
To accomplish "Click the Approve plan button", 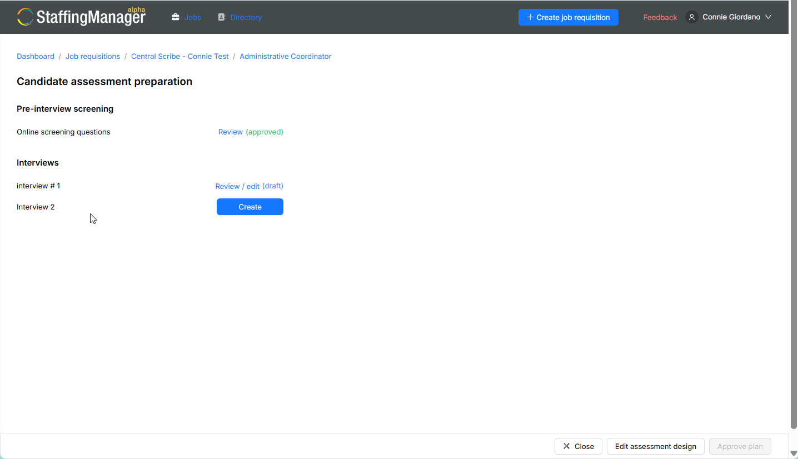I will pos(740,446).
